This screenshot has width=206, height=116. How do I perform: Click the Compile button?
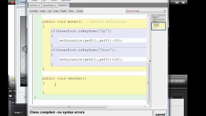(x=33, y=11)
